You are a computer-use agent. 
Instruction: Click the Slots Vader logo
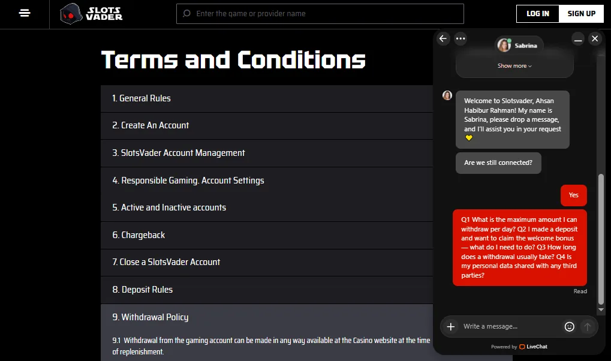click(x=91, y=14)
